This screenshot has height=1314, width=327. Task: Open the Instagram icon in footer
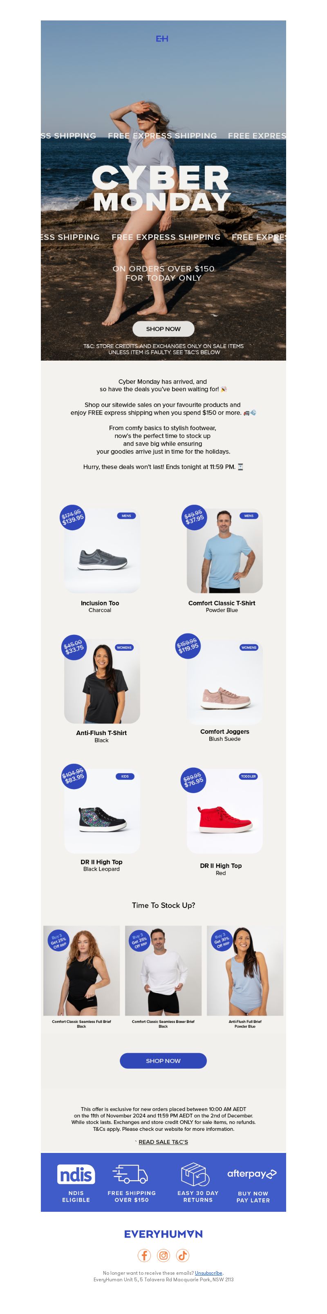(163, 1256)
